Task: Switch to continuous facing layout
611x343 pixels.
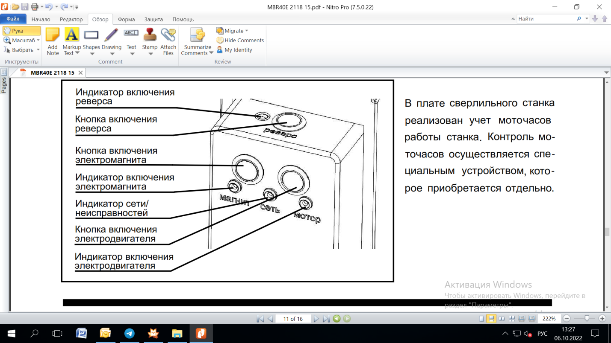Action: coord(512,319)
